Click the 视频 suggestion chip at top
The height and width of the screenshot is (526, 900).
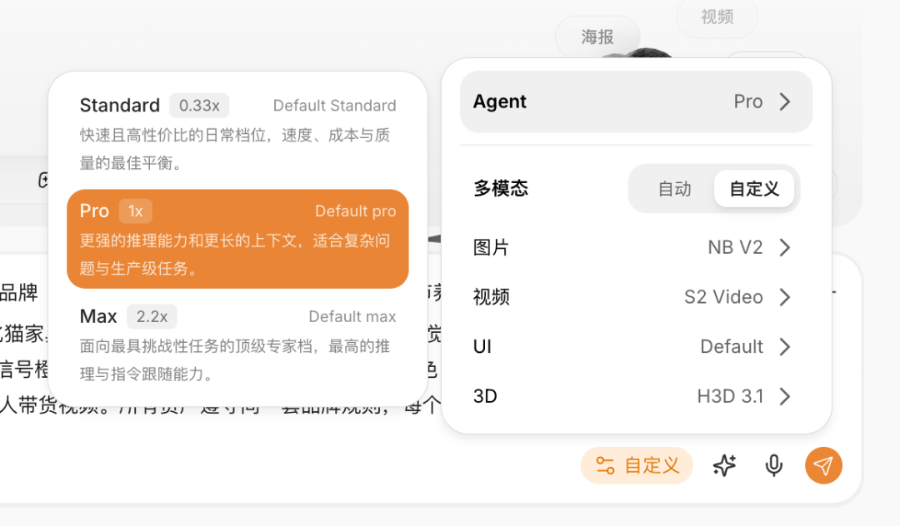pyautogui.click(x=717, y=17)
